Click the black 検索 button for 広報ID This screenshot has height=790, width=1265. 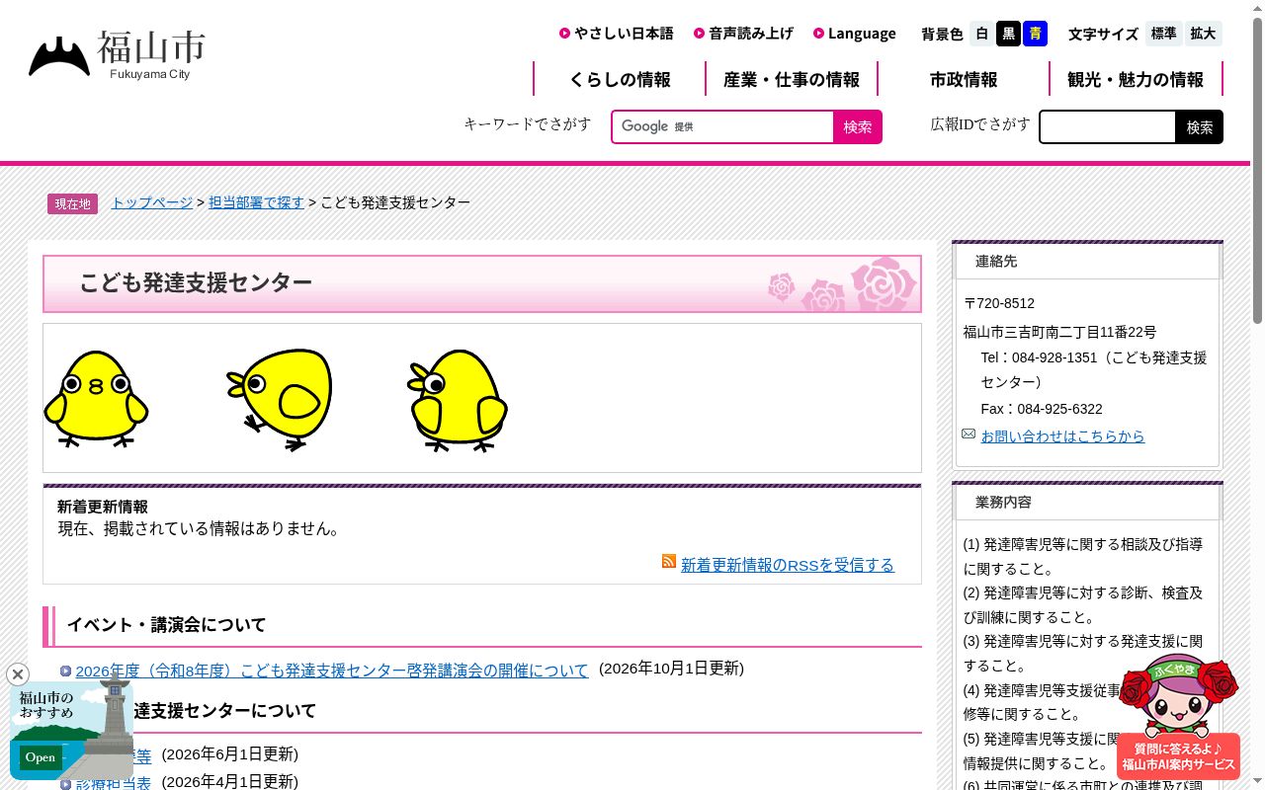1200,126
